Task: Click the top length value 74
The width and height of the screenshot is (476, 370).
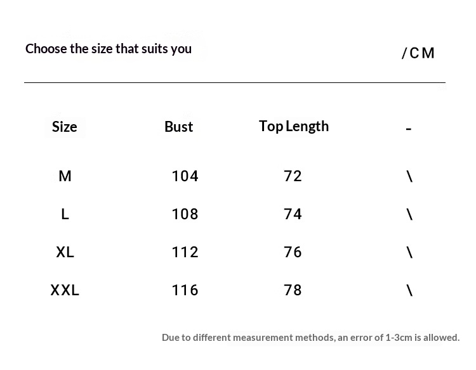Action: point(293,214)
